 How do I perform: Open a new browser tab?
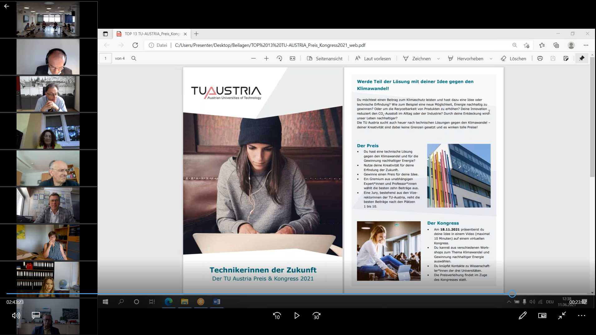click(x=196, y=34)
